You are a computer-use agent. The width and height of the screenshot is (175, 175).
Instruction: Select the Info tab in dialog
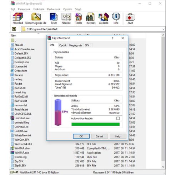coord(52,45)
